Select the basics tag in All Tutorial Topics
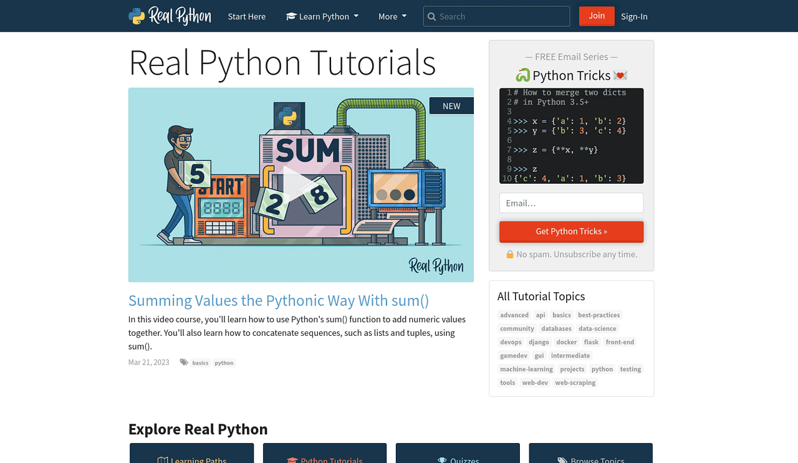798x463 pixels. coord(562,315)
